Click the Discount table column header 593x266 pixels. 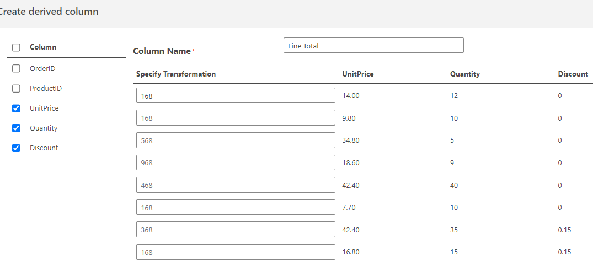pyautogui.click(x=573, y=74)
